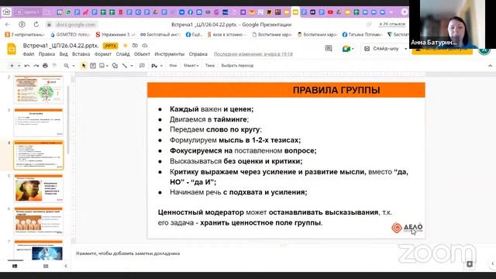Screen dimensions: 496x279
Task: Select the line tool
Action: [125, 66]
